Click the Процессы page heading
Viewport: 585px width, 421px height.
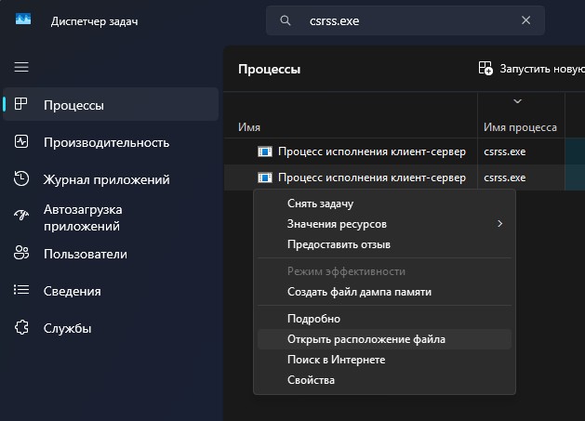pos(270,70)
